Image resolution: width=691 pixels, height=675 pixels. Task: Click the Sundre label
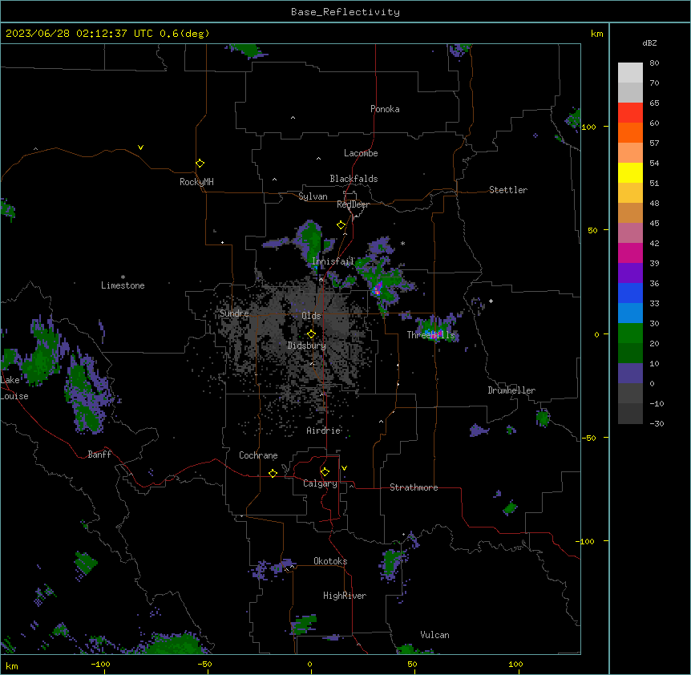[234, 313]
